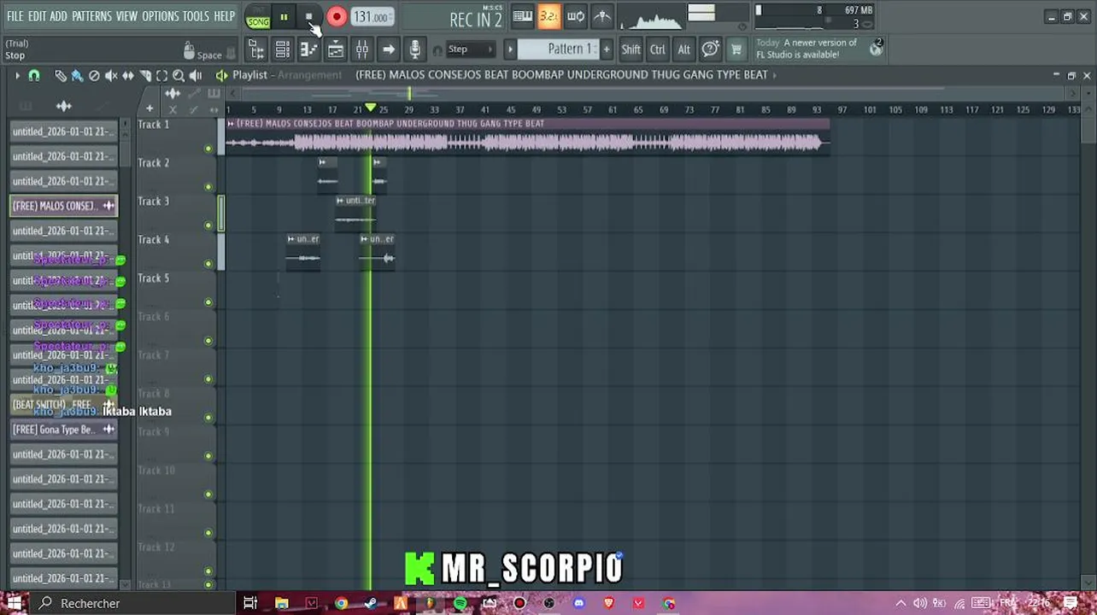Open the PATTERNS menu
Viewport: 1097px width, 615px height.
(x=91, y=16)
